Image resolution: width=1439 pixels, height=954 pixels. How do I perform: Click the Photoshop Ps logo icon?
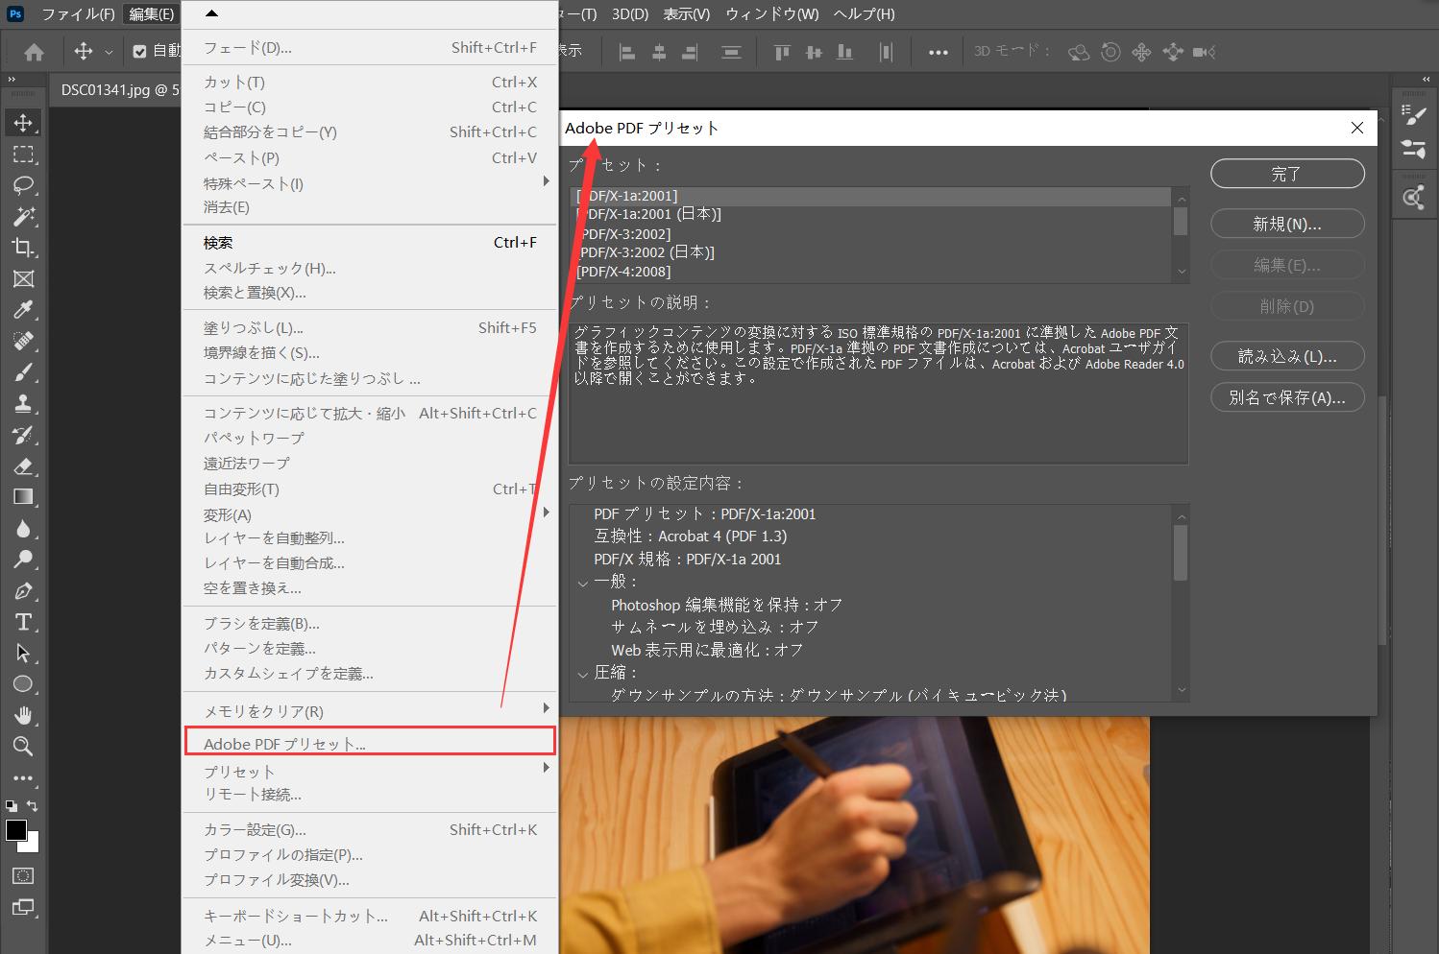pyautogui.click(x=15, y=13)
